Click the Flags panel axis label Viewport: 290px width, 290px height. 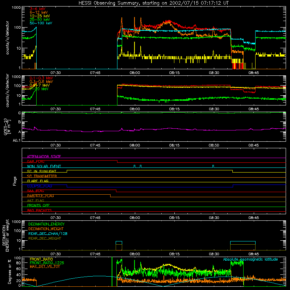tap(15, 181)
